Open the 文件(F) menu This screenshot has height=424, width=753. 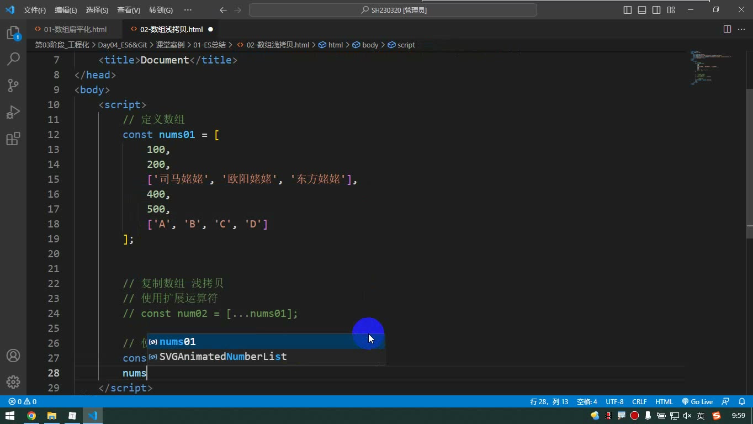[x=35, y=10]
